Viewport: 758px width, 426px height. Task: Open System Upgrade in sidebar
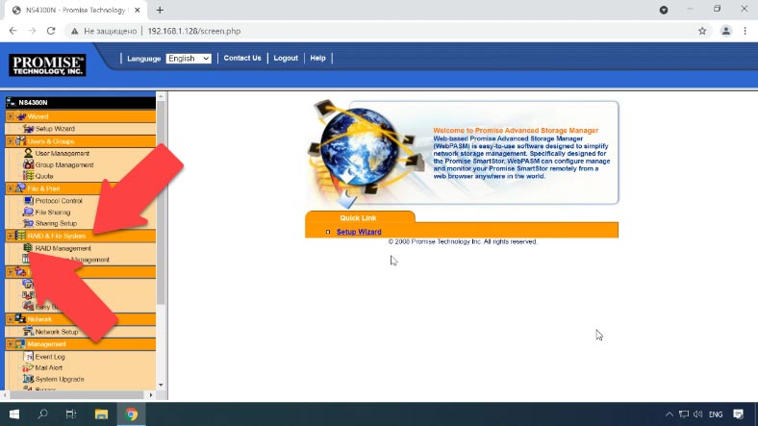point(60,380)
